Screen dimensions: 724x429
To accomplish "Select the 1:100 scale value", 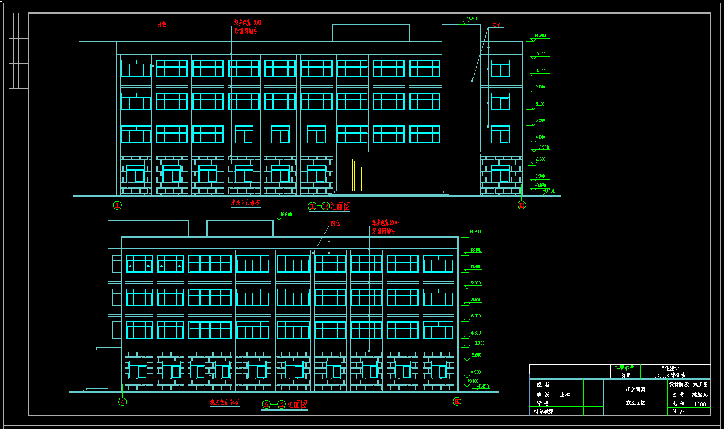I will (700, 405).
